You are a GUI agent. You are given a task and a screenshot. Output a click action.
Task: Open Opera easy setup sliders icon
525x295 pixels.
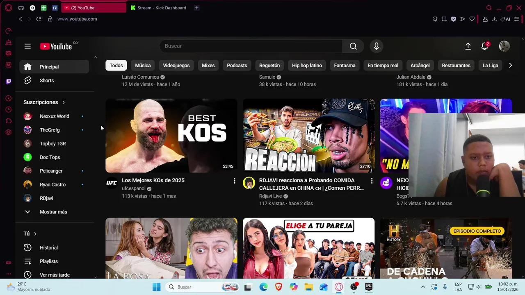click(517, 19)
